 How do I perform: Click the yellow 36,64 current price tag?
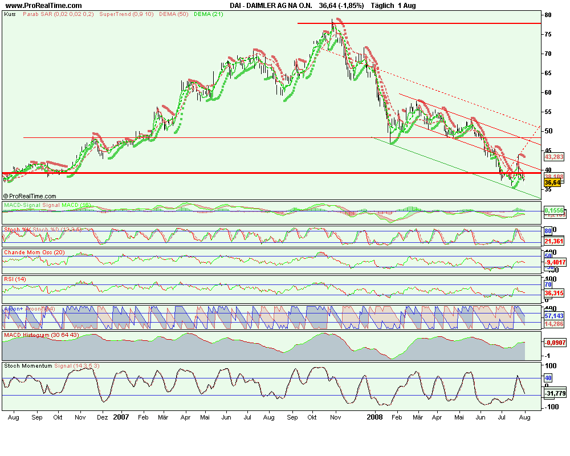[552, 182]
